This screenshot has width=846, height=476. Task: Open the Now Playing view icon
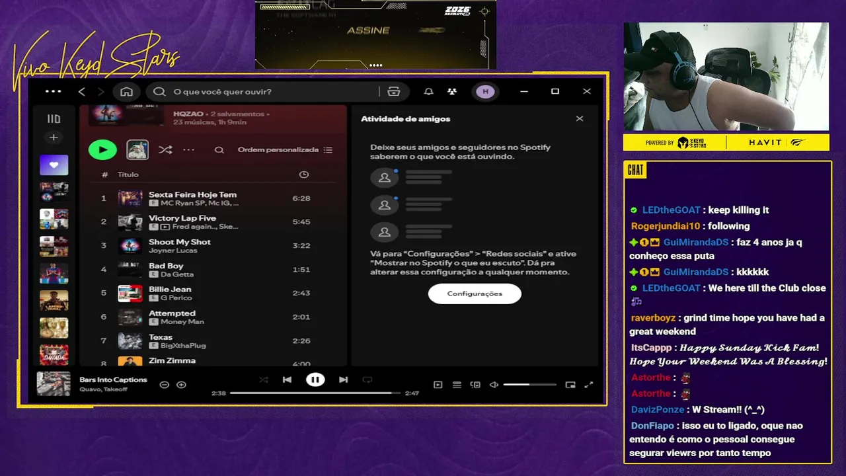438,385
